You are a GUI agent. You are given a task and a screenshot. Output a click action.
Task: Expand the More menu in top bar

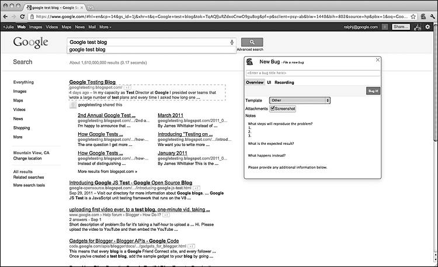105,27
